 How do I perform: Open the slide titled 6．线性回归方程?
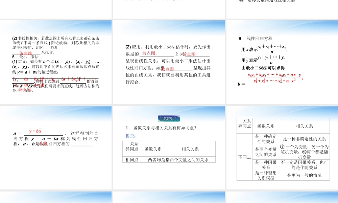coord(282,62)
